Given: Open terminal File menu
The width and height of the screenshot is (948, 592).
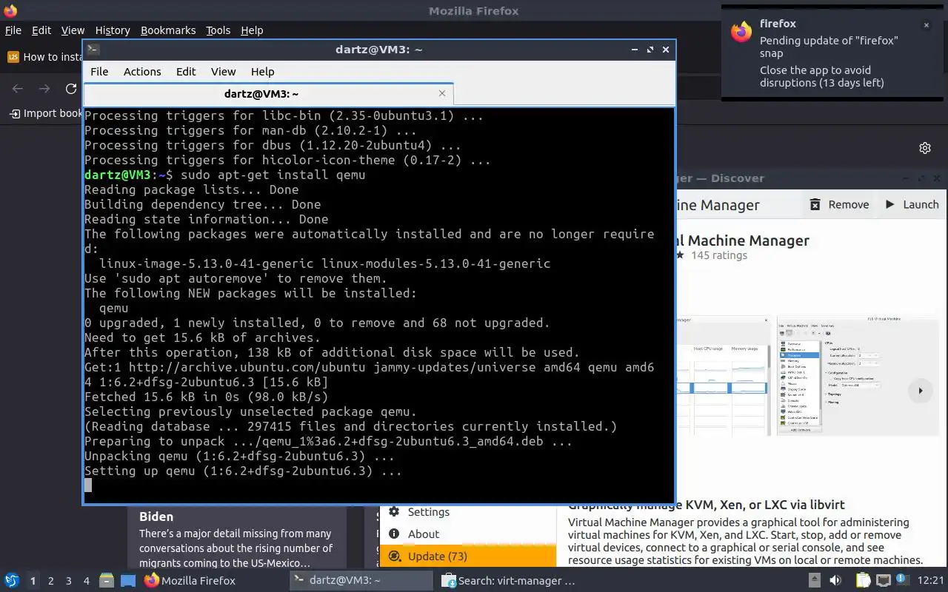Looking at the screenshot, I should (99, 72).
